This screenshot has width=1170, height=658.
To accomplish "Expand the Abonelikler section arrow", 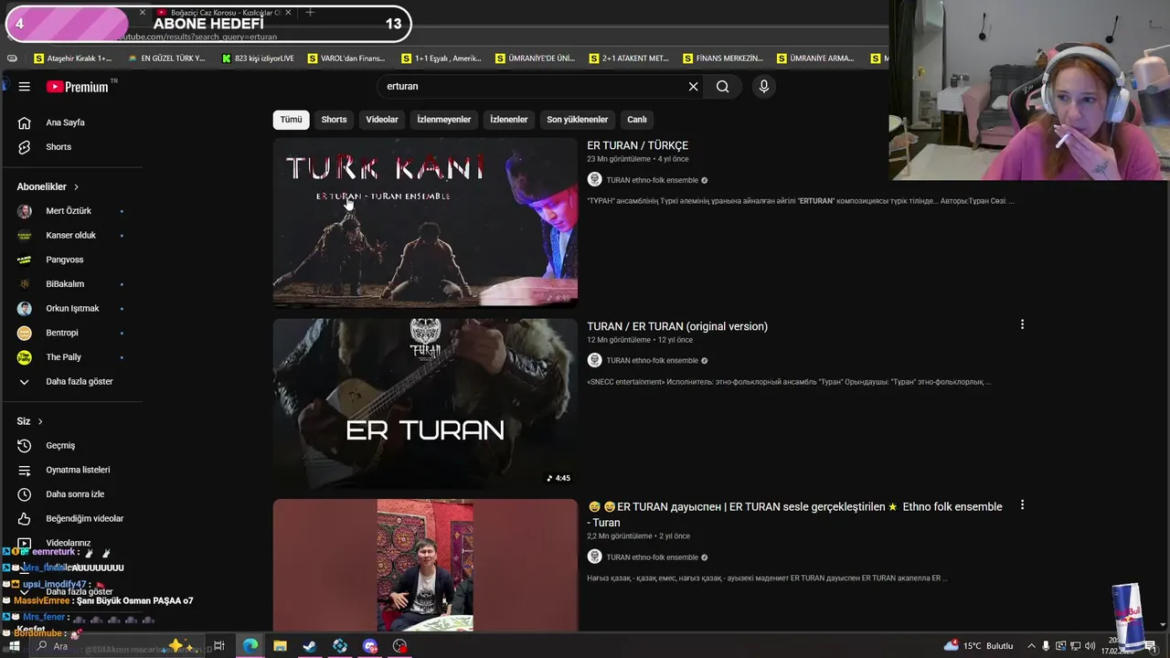I will click(x=76, y=186).
